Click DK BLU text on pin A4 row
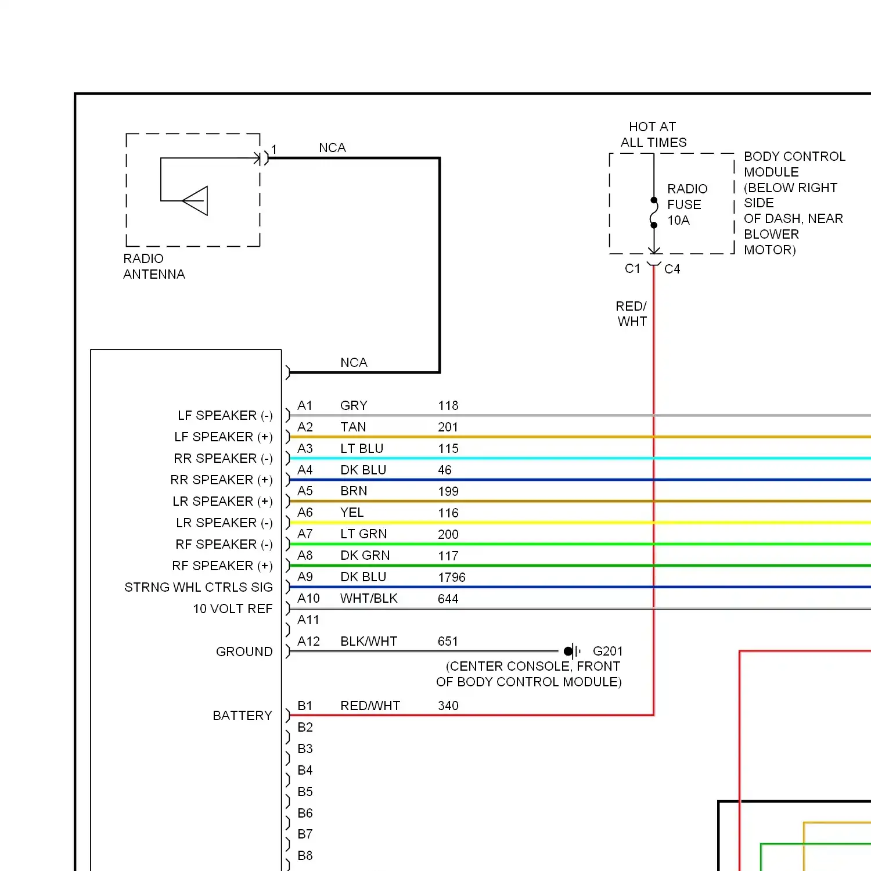This screenshot has height=871, width=871. click(x=363, y=470)
